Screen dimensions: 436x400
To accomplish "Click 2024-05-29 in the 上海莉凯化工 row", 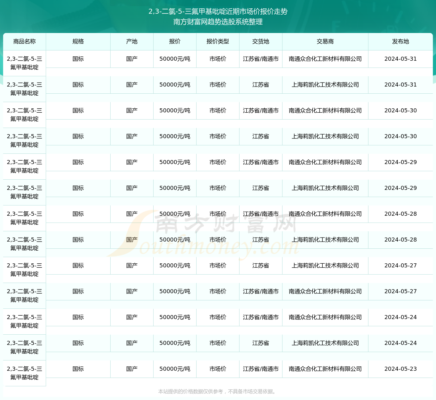I will (x=400, y=188).
